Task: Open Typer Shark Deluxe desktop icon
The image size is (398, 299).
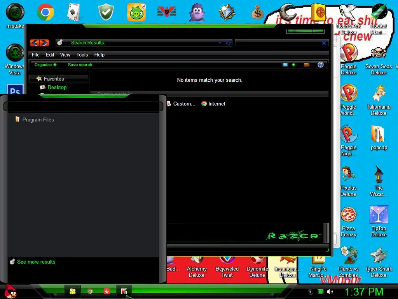Action: (379, 262)
